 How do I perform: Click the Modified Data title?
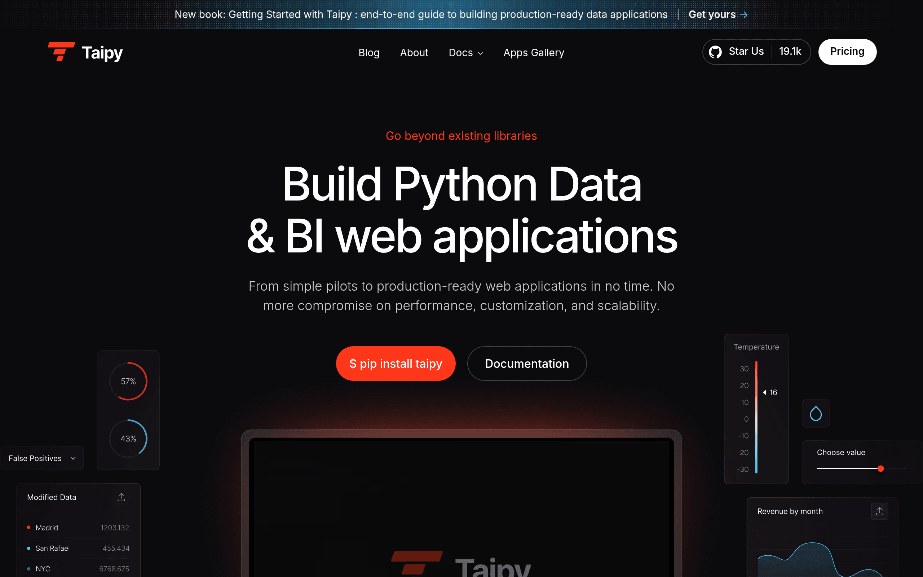tap(52, 497)
